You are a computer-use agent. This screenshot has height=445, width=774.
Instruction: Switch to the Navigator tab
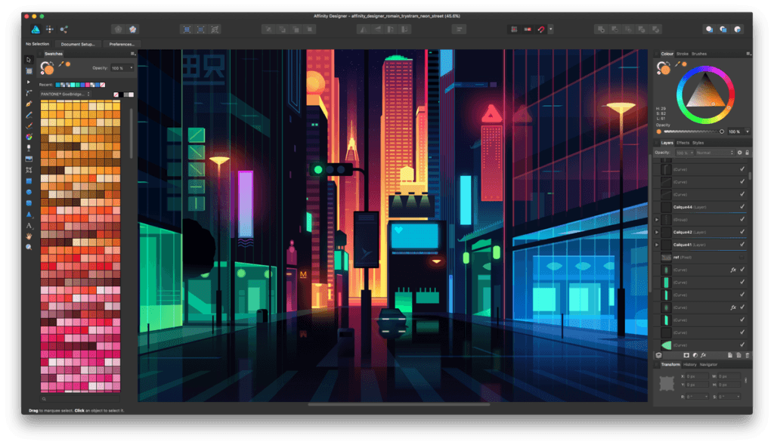[708, 365]
